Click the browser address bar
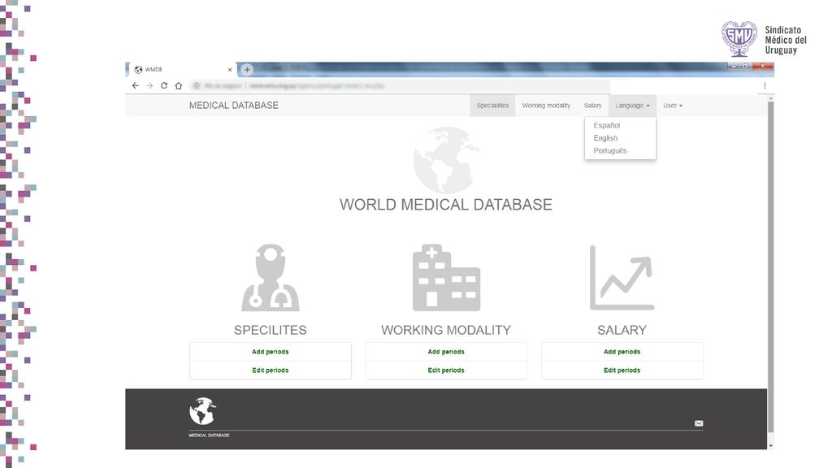Viewport: 832px width, 468px height. [399, 85]
